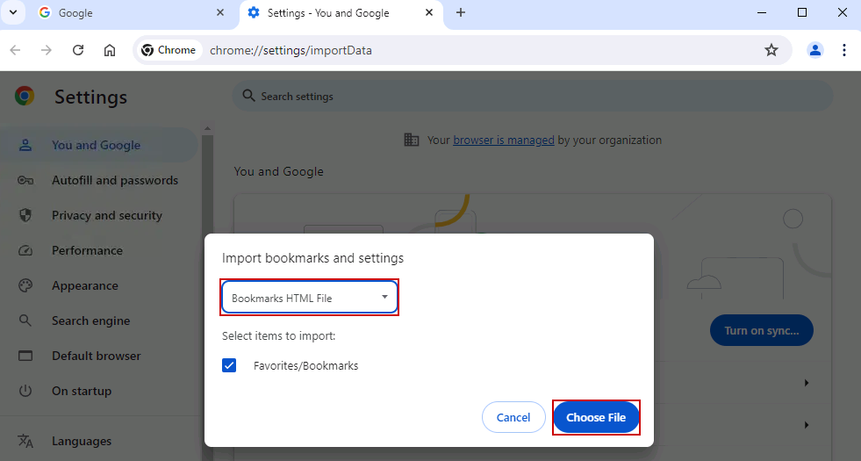Image resolution: width=861 pixels, height=461 pixels.
Task: Bookmark this page with the star icon
Action: pyautogui.click(x=771, y=50)
